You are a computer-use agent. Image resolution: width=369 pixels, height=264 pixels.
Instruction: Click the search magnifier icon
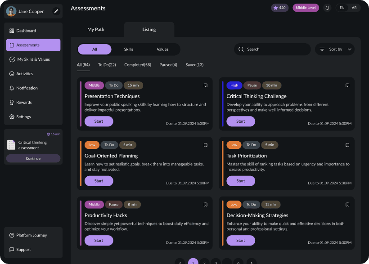tap(242, 49)
